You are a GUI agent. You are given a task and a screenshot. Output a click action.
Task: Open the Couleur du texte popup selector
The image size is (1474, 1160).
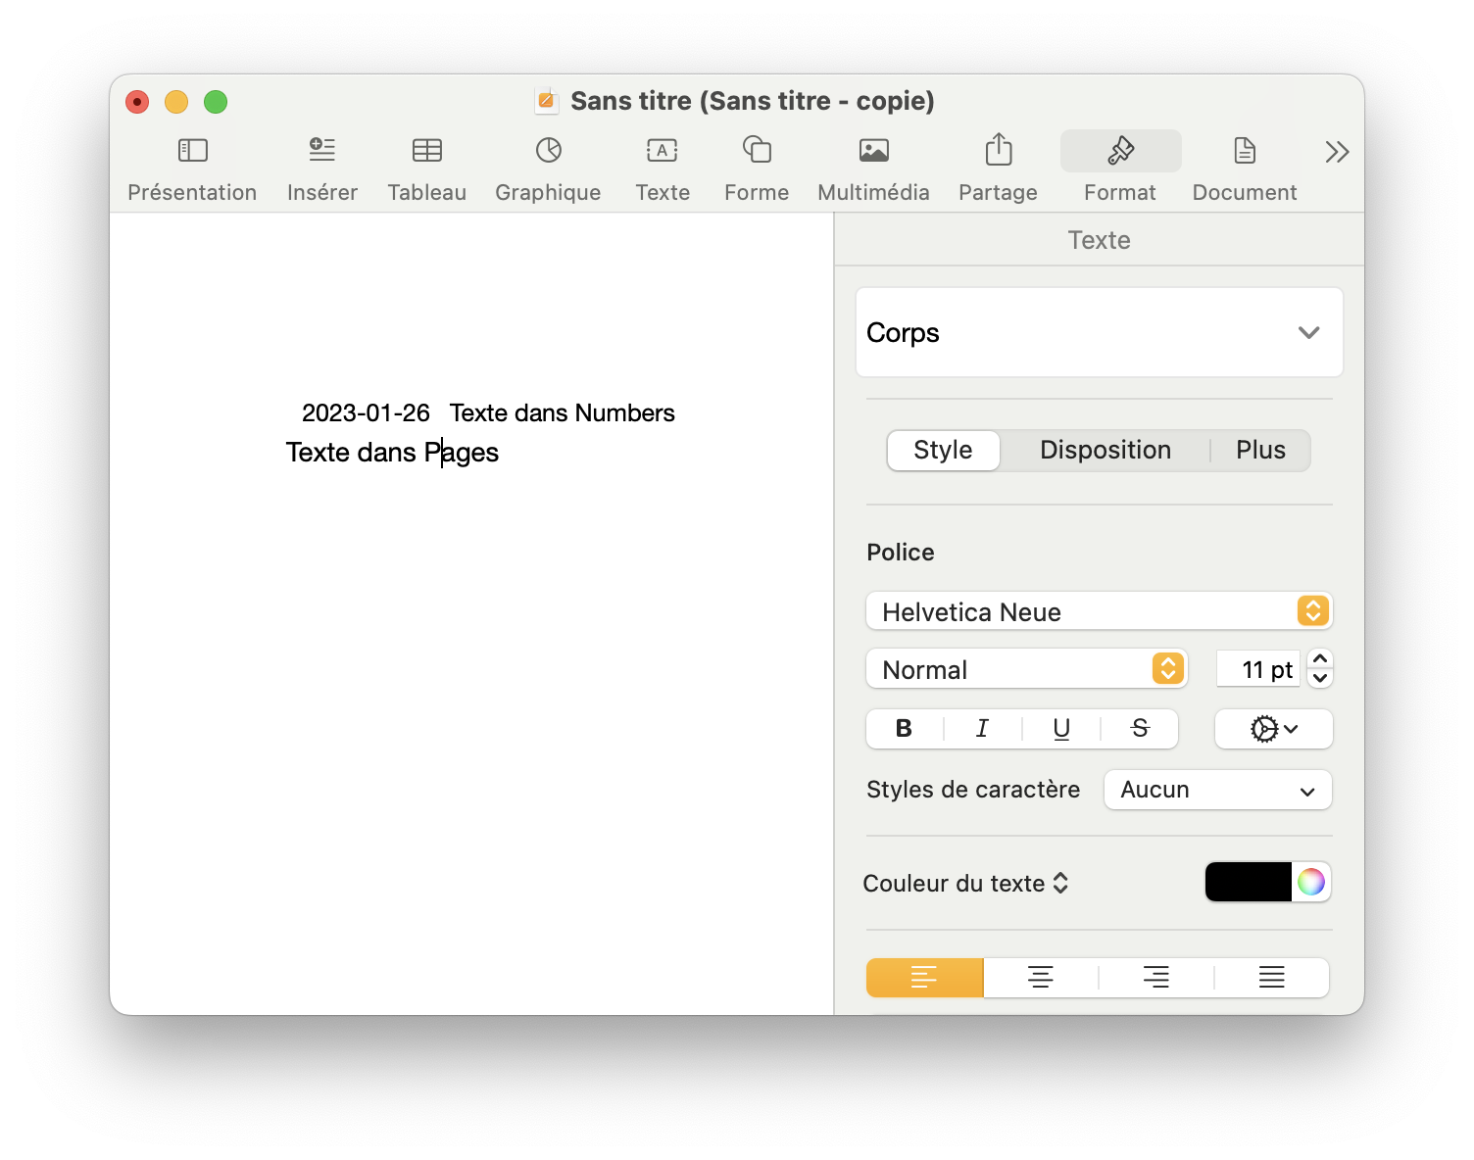(965, 884)
